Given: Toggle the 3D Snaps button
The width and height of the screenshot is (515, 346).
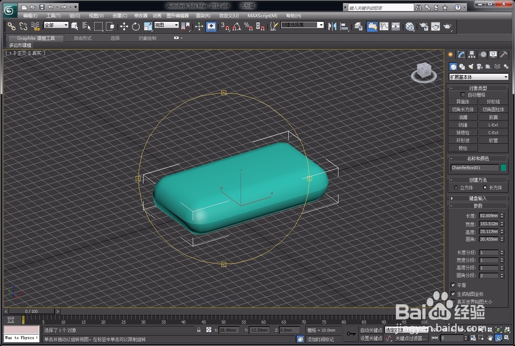Looking at the screenshot, I should tap(225, 26).
